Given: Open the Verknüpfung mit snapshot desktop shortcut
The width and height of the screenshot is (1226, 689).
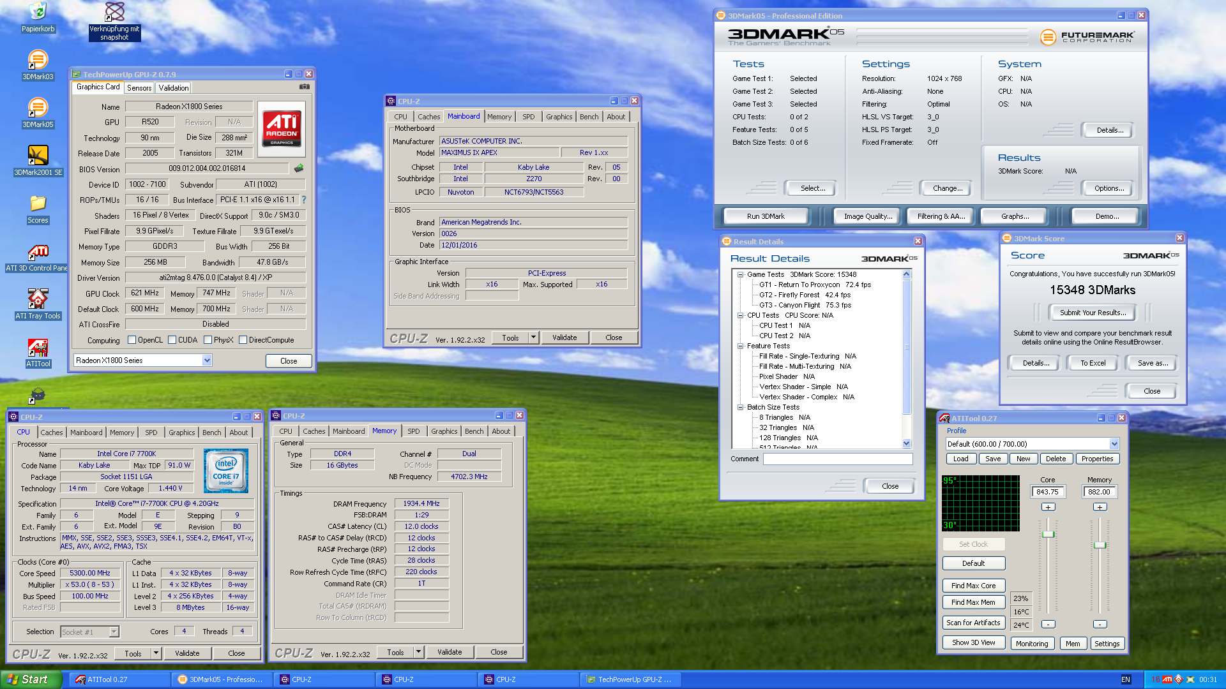Looking at the screenshot, I should (114, 21).
